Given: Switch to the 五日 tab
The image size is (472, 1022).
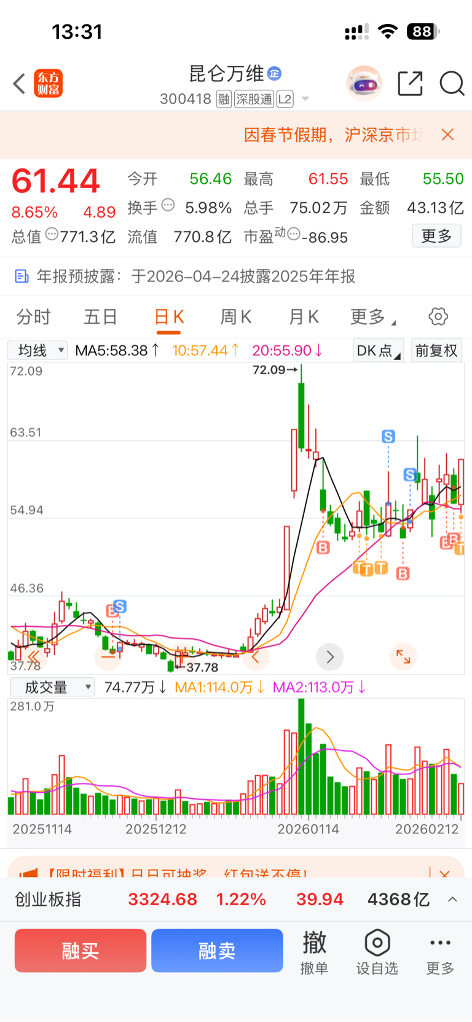Looking at the screenshot, I should coord(101,317).
